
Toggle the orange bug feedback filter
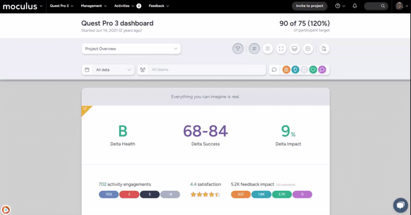(286, 70)
